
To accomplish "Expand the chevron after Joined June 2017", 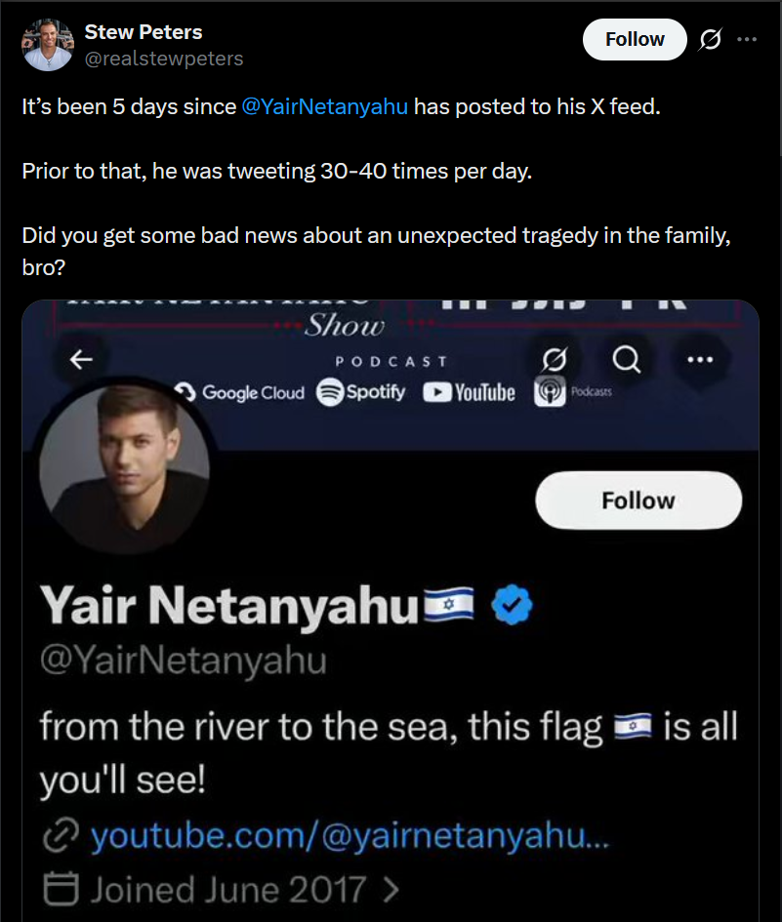I will (391, 889).
